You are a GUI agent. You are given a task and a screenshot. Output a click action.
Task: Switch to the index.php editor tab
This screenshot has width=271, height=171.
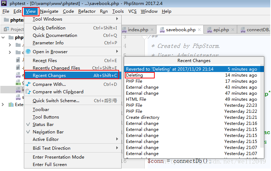(138, 30)
